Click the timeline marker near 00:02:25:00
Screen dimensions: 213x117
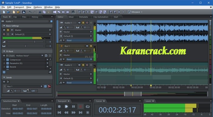coord(151,85)
